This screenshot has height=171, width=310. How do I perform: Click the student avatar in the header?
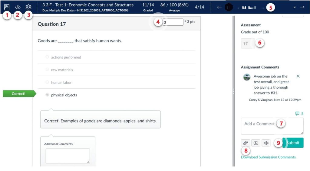coord(229,7)
